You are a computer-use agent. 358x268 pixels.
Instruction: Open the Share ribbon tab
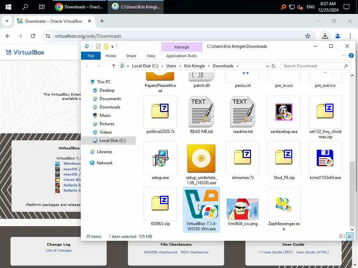tap(131, 56)
